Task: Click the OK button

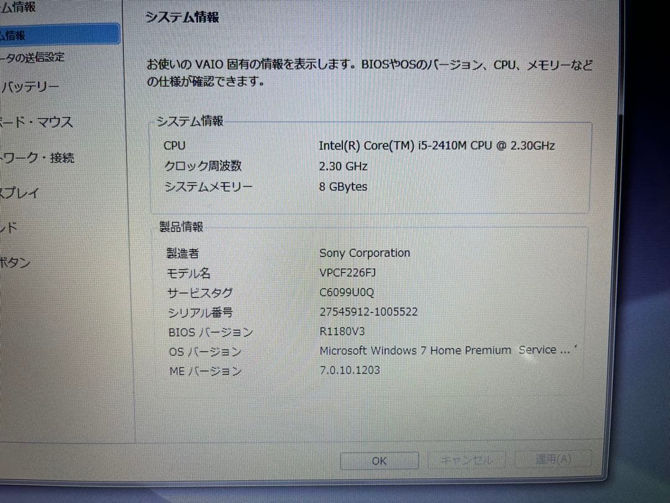Action: (379, 461)
